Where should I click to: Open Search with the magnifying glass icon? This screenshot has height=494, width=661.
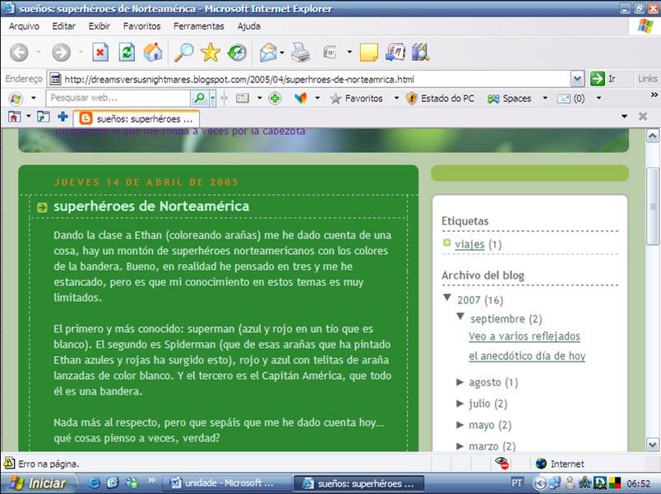183,53
